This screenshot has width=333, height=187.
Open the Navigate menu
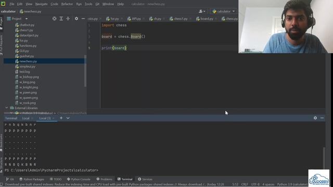coord(42,4)
